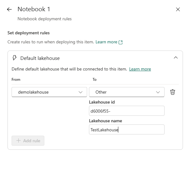Delete the lakehouse rule via trash icon
This screenshot has width=187, height=170.
coord(172,92)
